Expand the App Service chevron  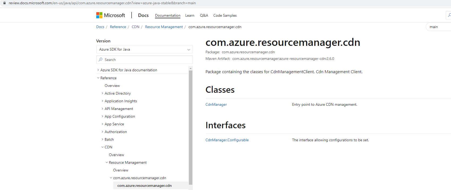[x=102, y=124]
